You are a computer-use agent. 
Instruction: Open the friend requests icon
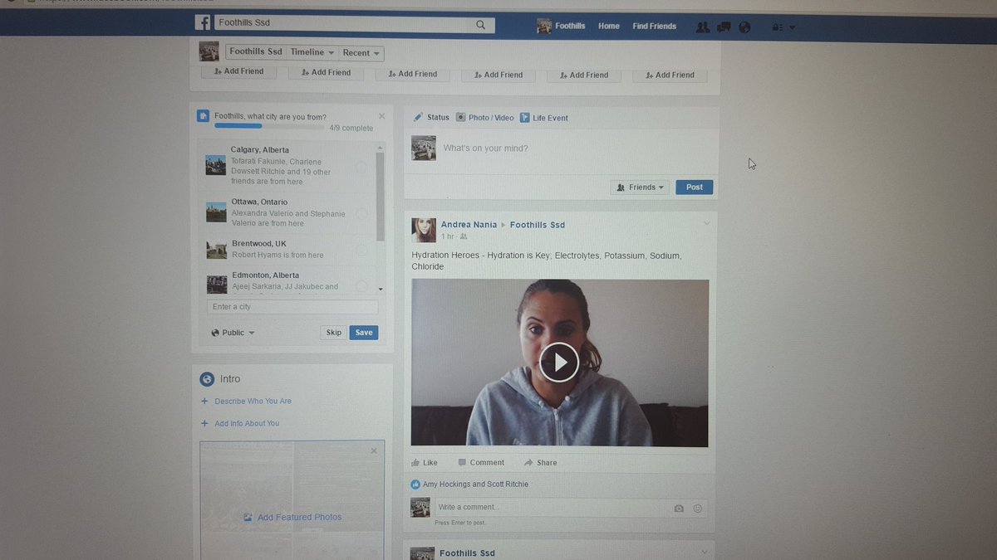(703, 27)
